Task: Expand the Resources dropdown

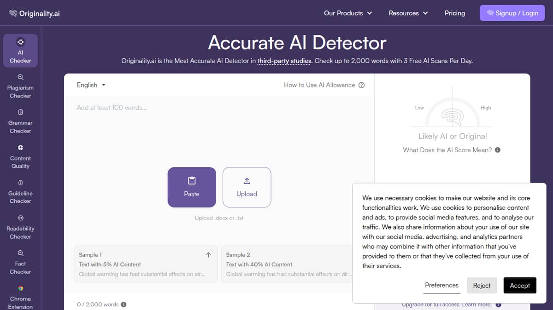Action: pyautogui.click(x=408, y=13)
